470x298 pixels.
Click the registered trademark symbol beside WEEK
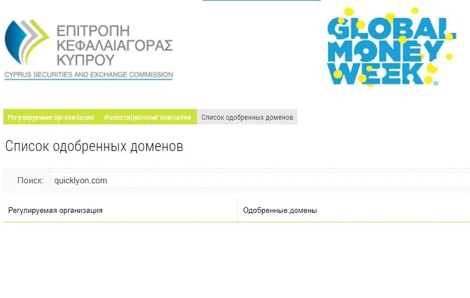436,83
